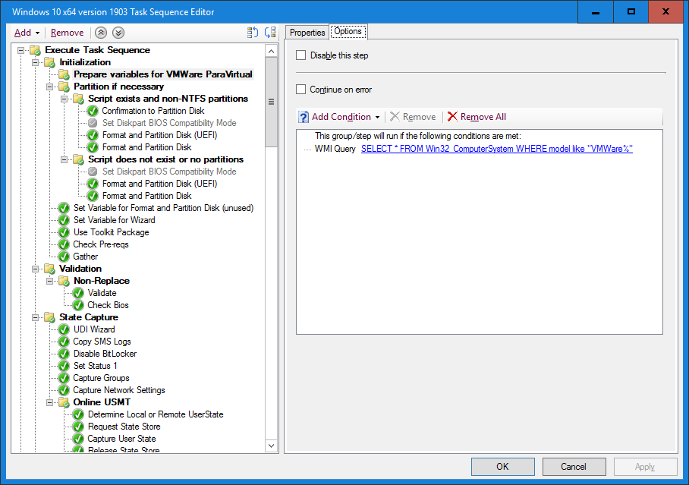Click green check icon beside UDI Wizard
689x485 pixels.
pyautogui.click(x=64, y=329)
